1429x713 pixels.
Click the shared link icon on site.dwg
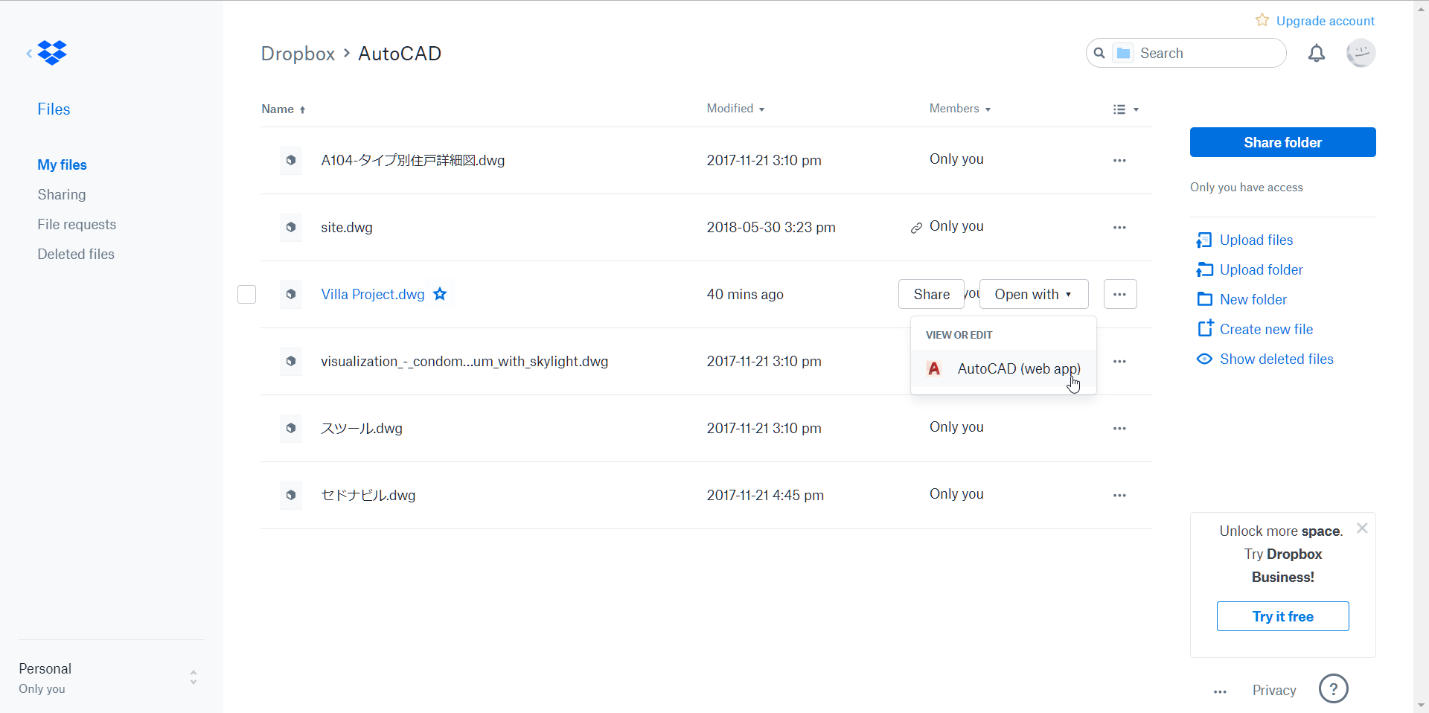click(x=916, y=228)
